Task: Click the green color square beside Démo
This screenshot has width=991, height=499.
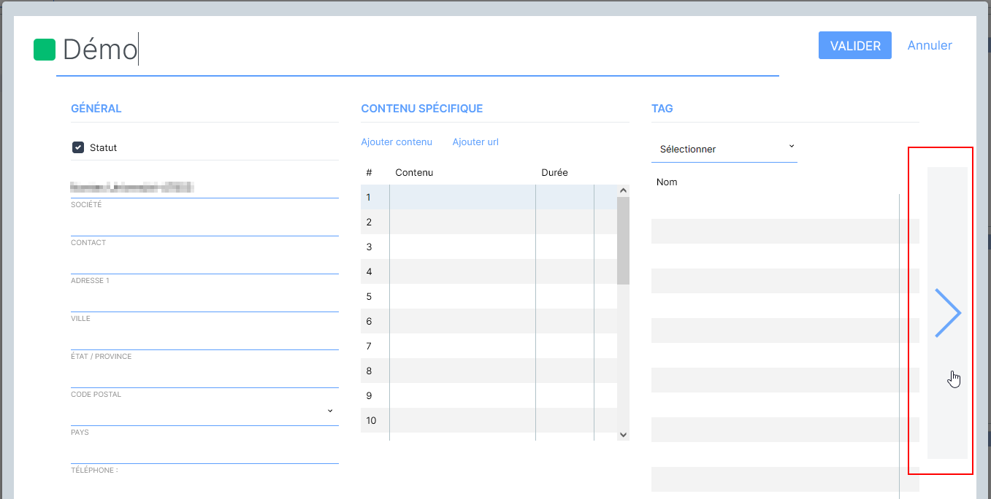Action: 45,50
